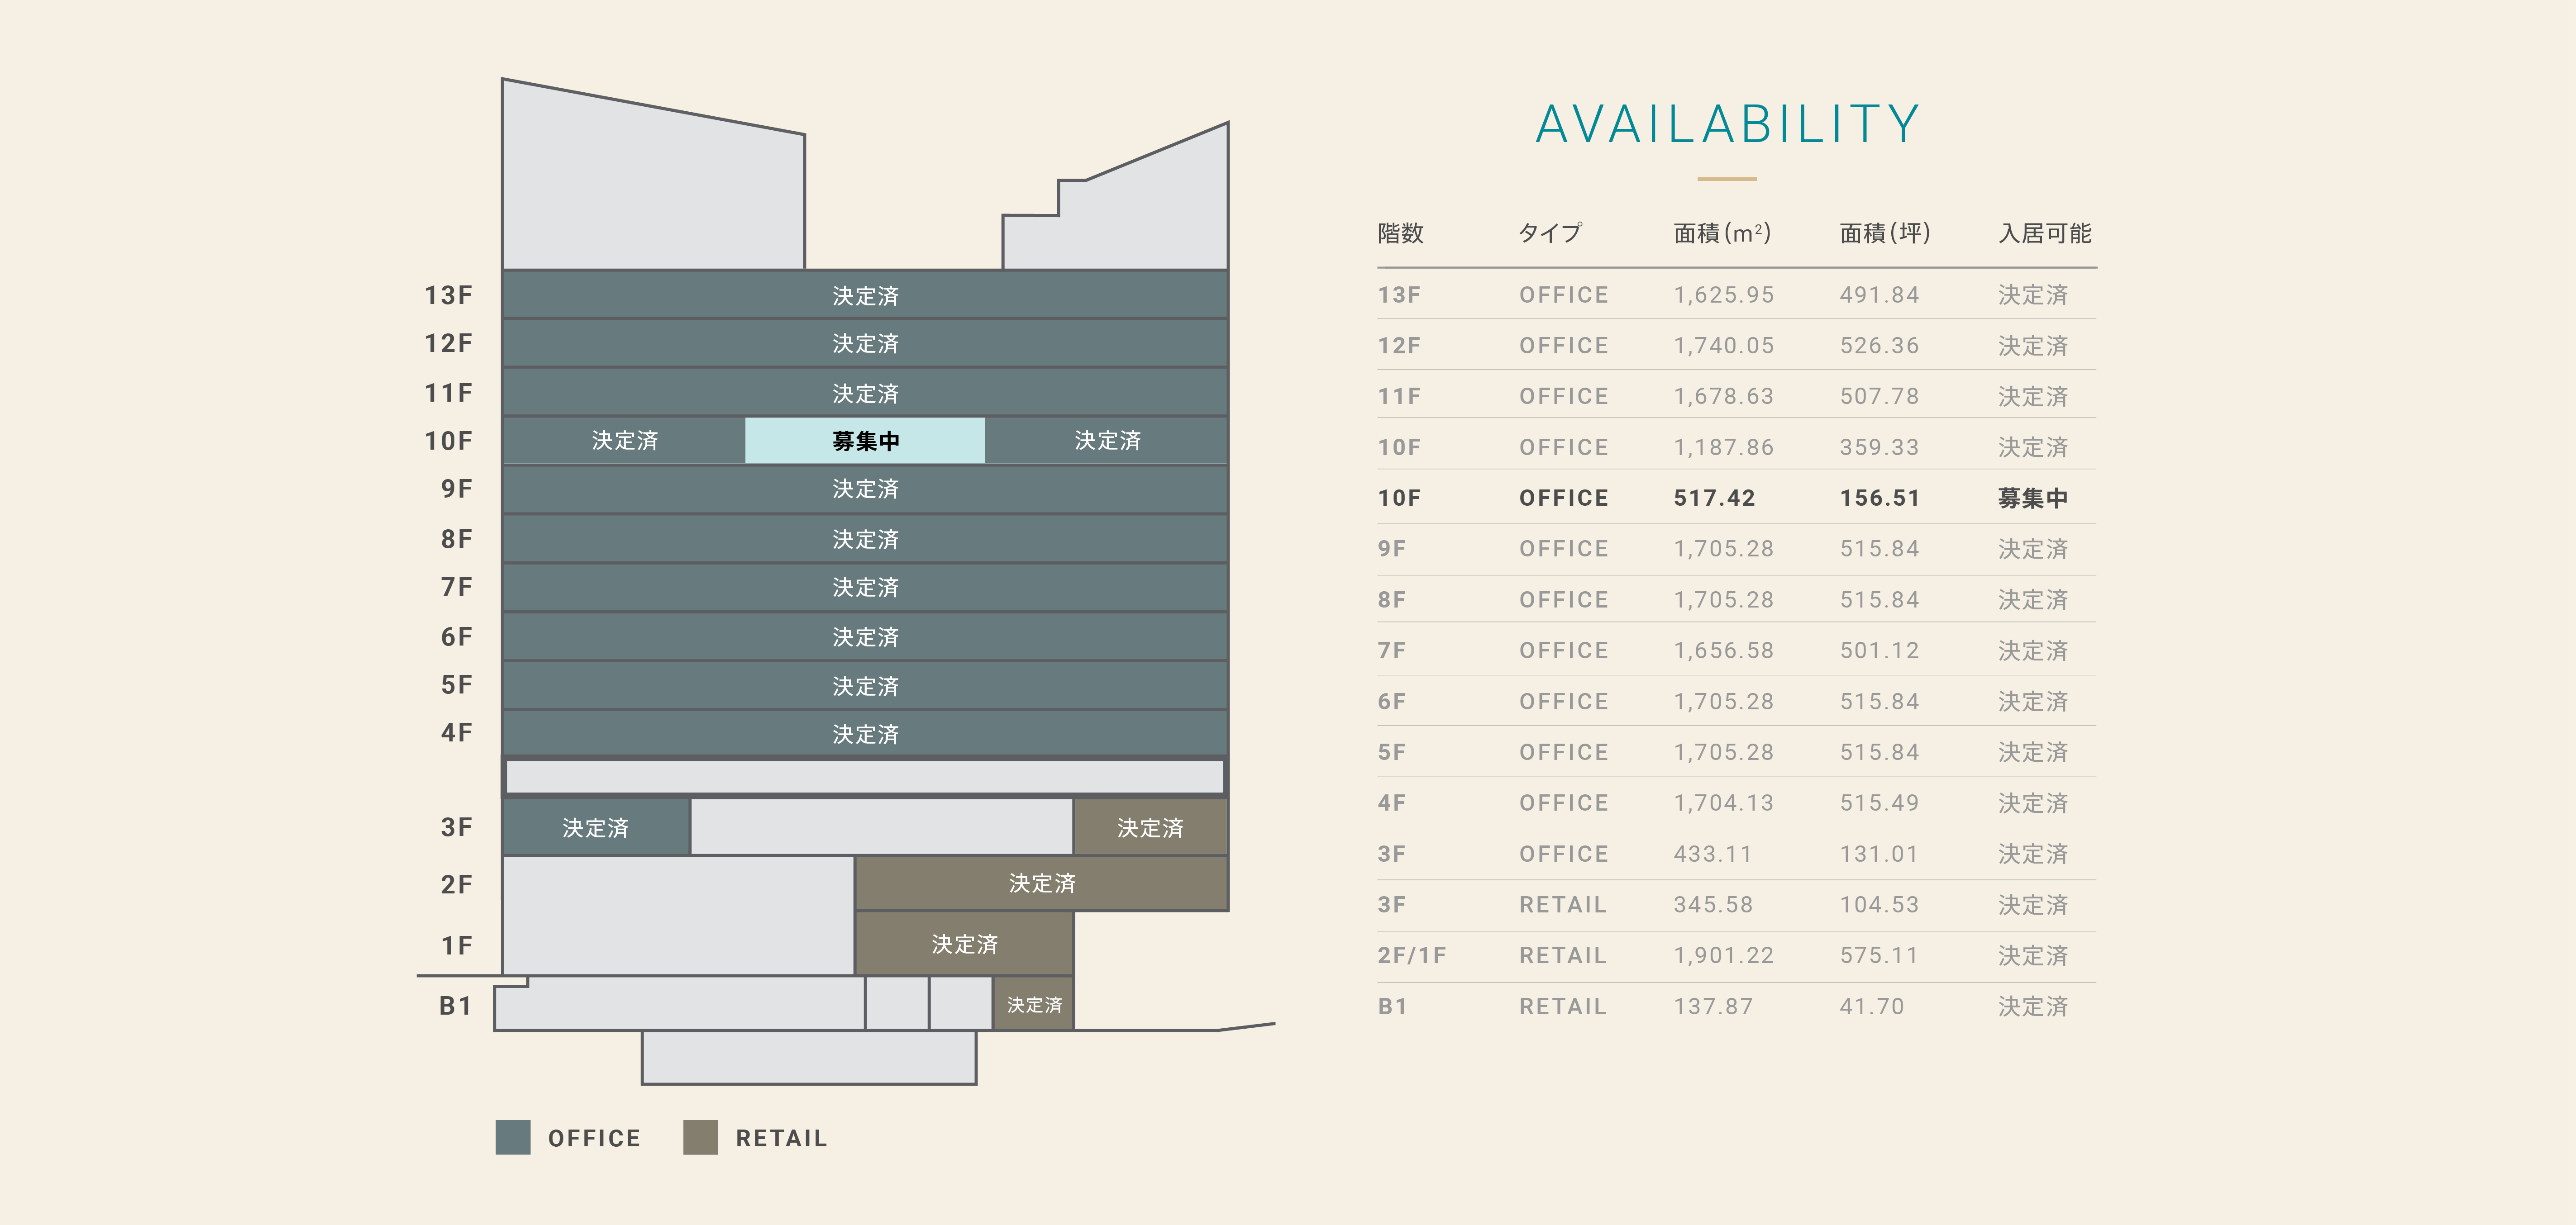This screenshot has height=1225, width=2576.
Task: Select the 12F floor bar in diagram
Action: click(865, 343)
